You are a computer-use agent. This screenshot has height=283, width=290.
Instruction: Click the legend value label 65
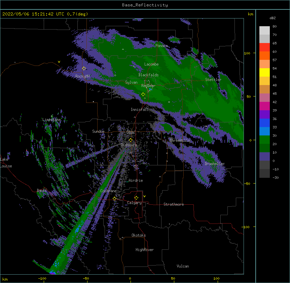(x=275, y=43)
